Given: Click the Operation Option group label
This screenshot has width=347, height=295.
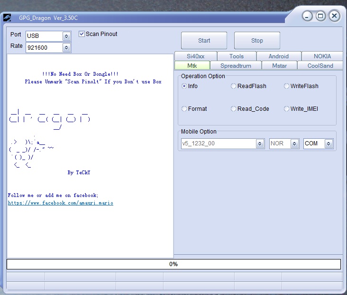Looking at the screenshot, I should pyautogui.click(x=203, y=76).
